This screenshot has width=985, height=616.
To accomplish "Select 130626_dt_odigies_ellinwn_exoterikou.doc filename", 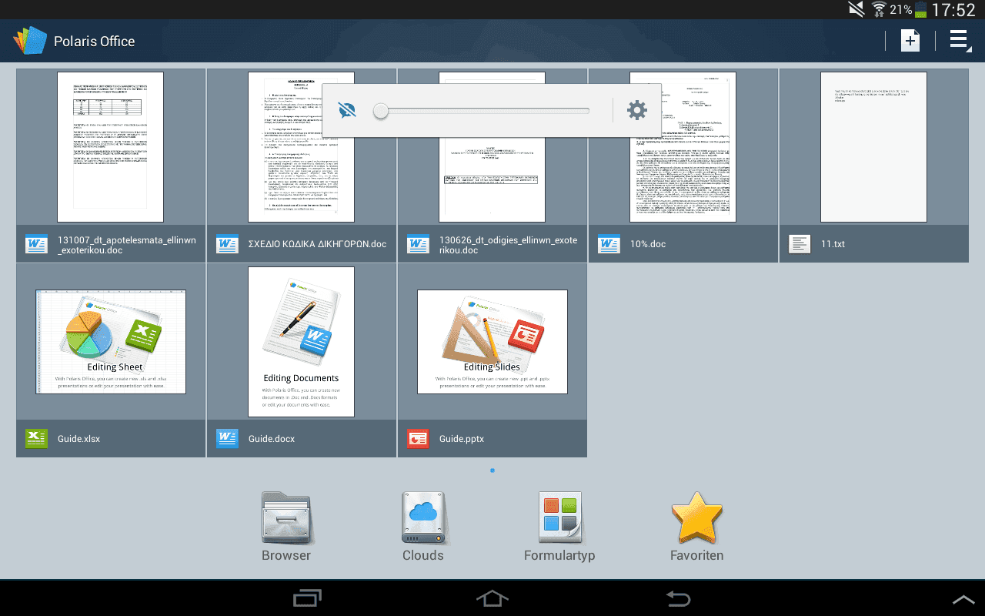I will [508, 245].
